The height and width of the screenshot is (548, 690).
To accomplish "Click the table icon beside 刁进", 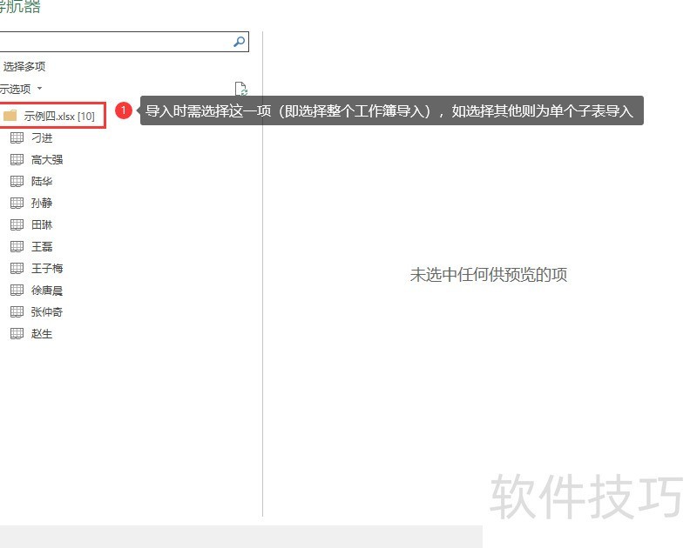I will point(17,138).
